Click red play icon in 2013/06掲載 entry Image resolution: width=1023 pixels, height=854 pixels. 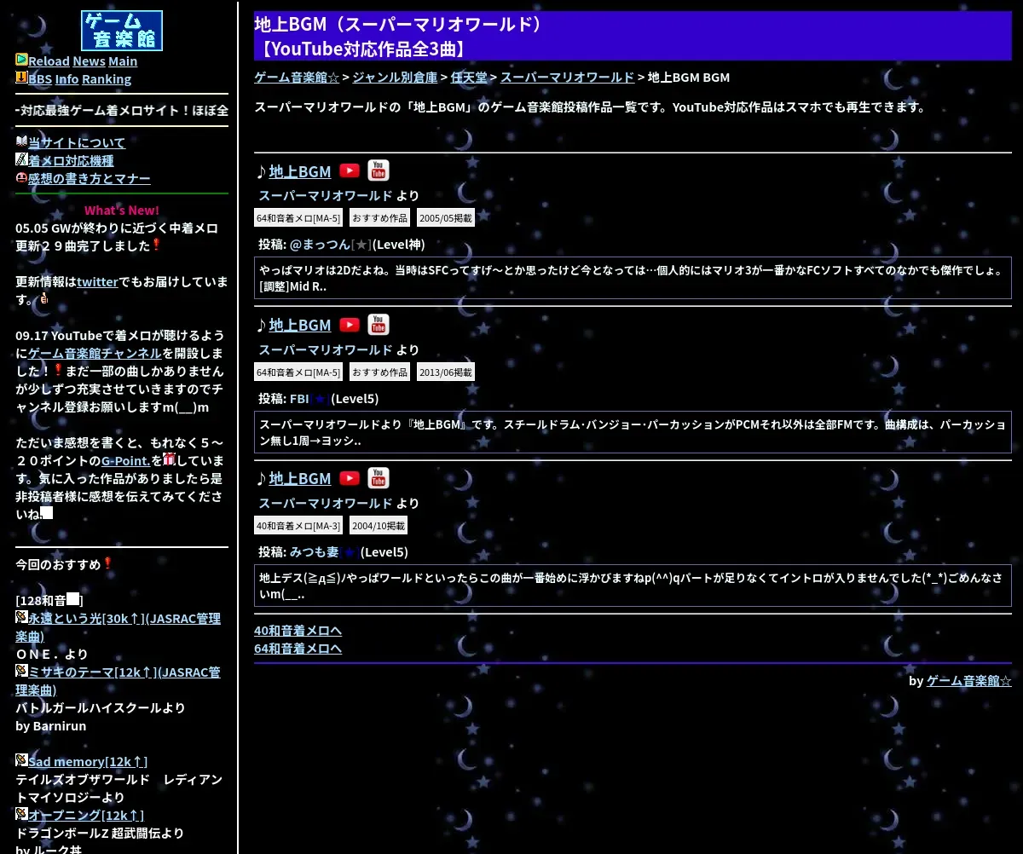[350, 324]
